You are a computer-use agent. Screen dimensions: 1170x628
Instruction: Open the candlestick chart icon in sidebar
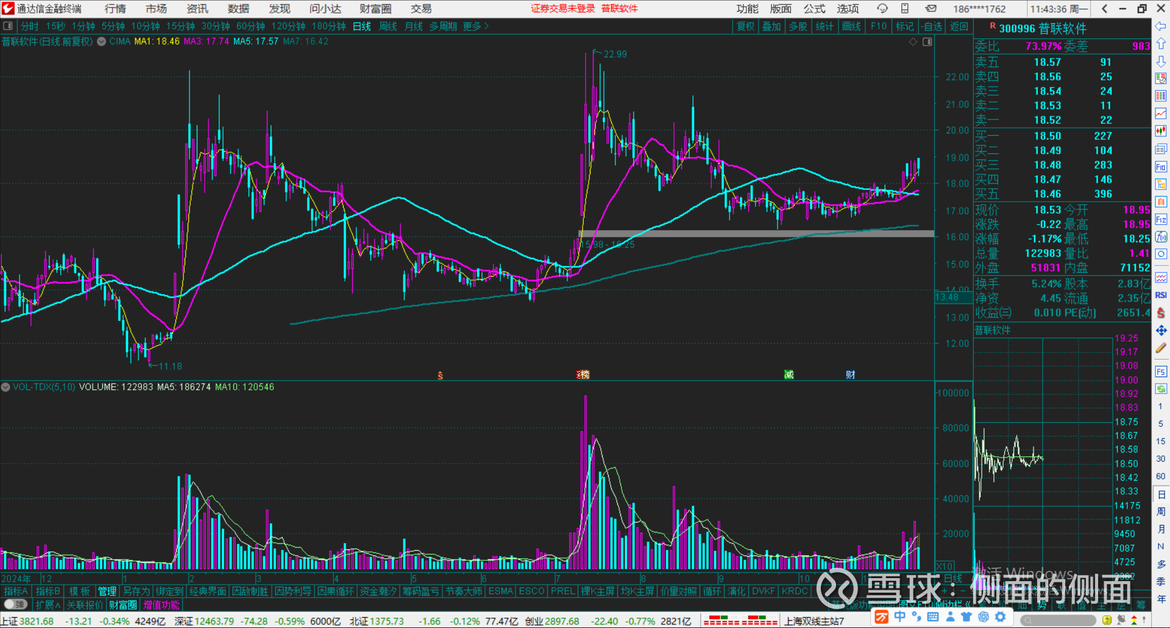pyautogui.click(x=1161, y=132)
